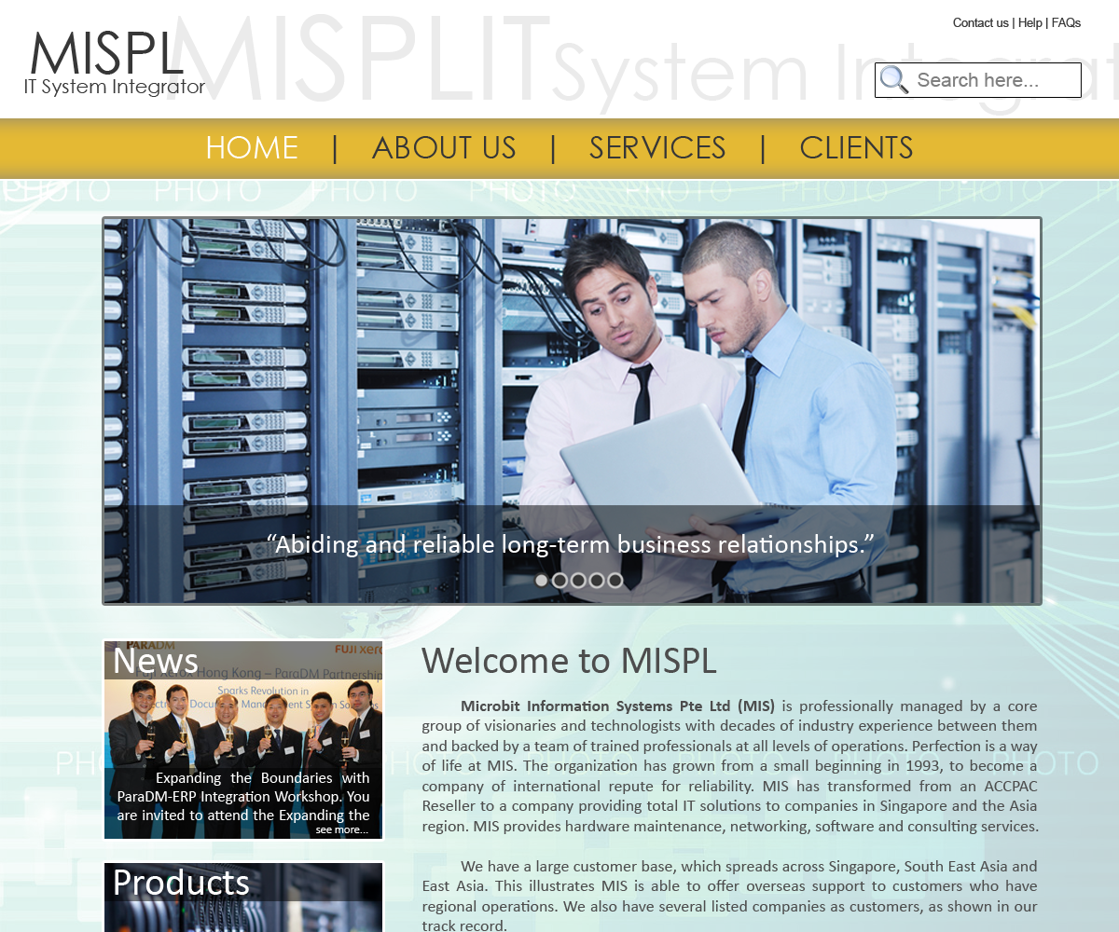Screen dimensions: 1119x932
Task: Click the Search here... input field
Action: tap(978, 80)
